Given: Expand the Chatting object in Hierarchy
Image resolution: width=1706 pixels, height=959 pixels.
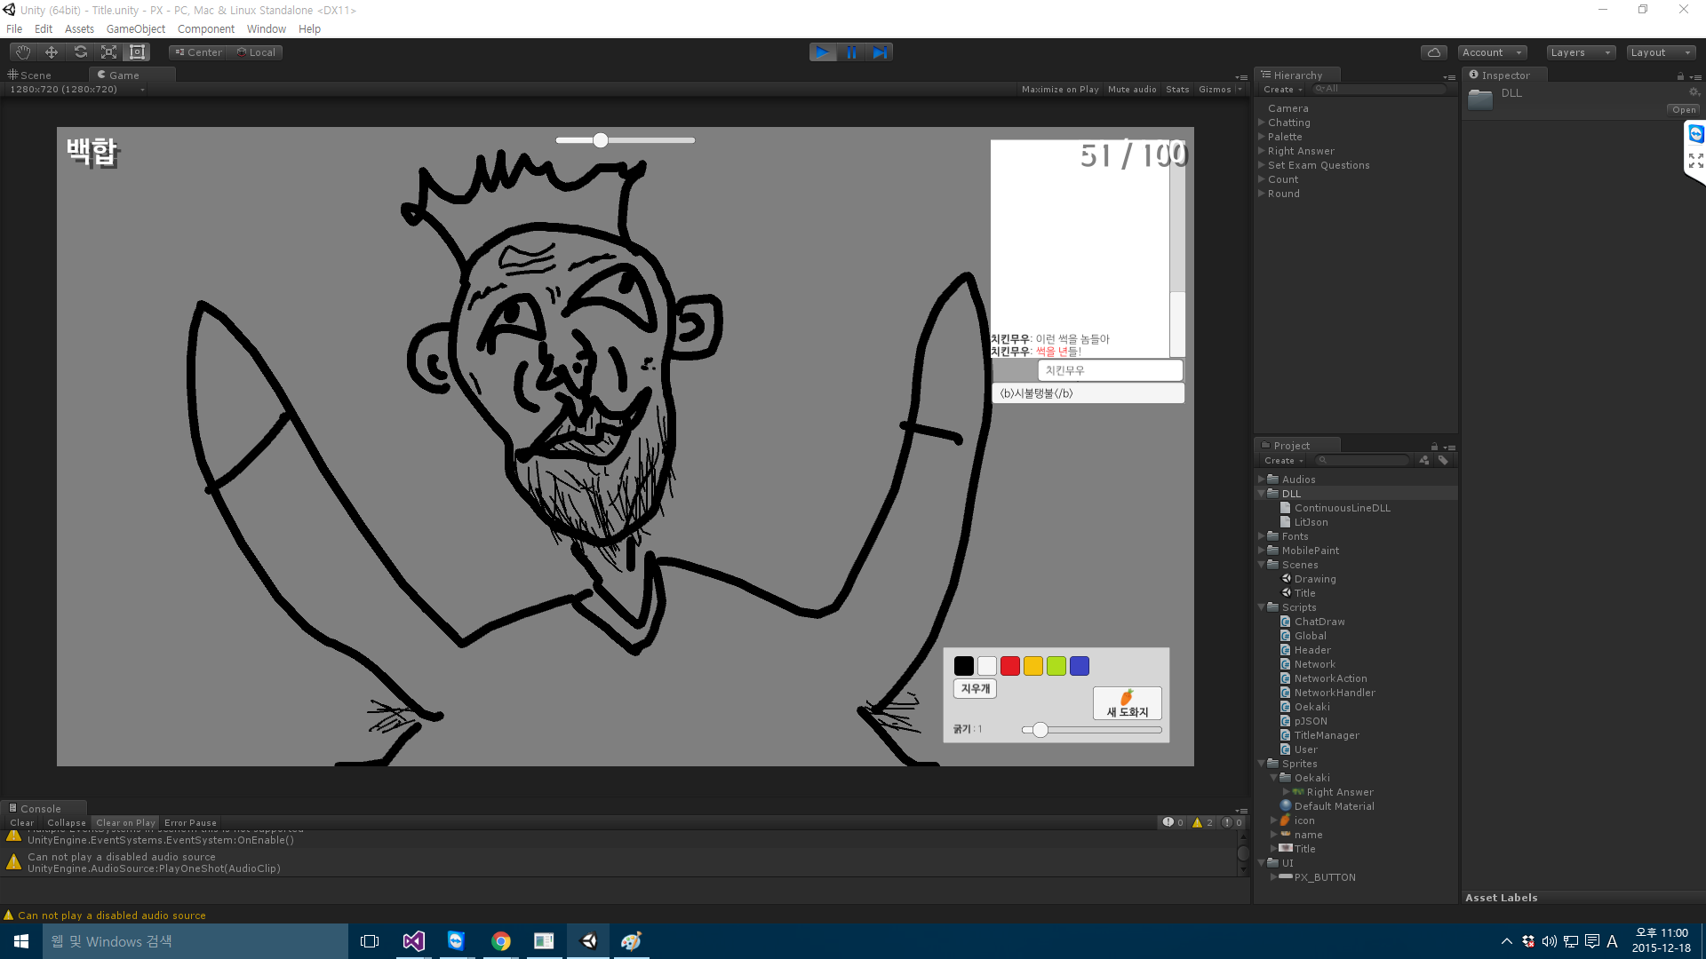Looking at the screenshot, I should pyautogui.click(x=1261, y=123).
